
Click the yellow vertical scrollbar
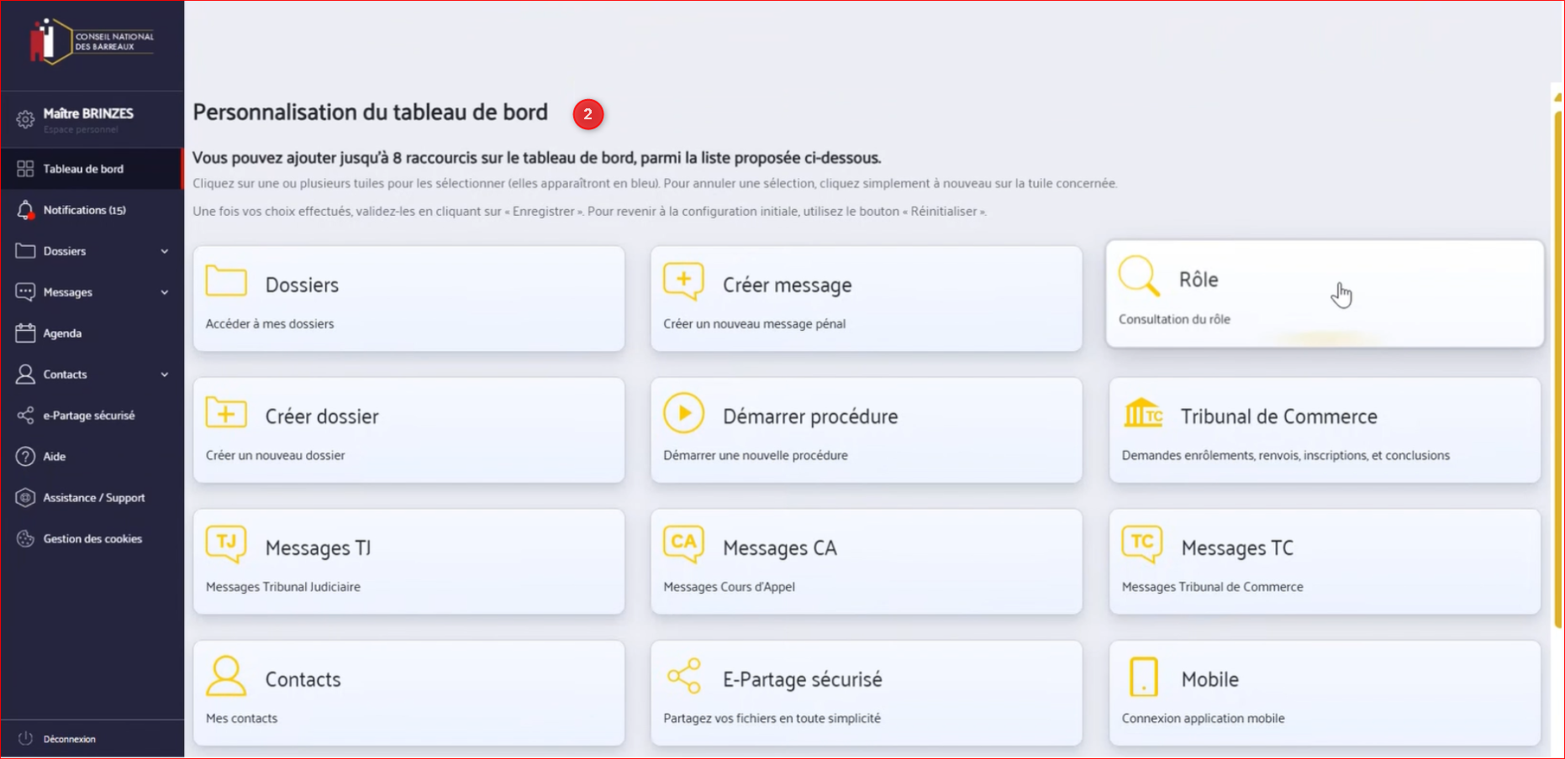click(1557, 369)
